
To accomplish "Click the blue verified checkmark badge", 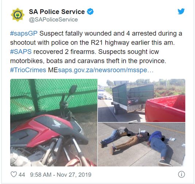I will click(x=90, y=12).
